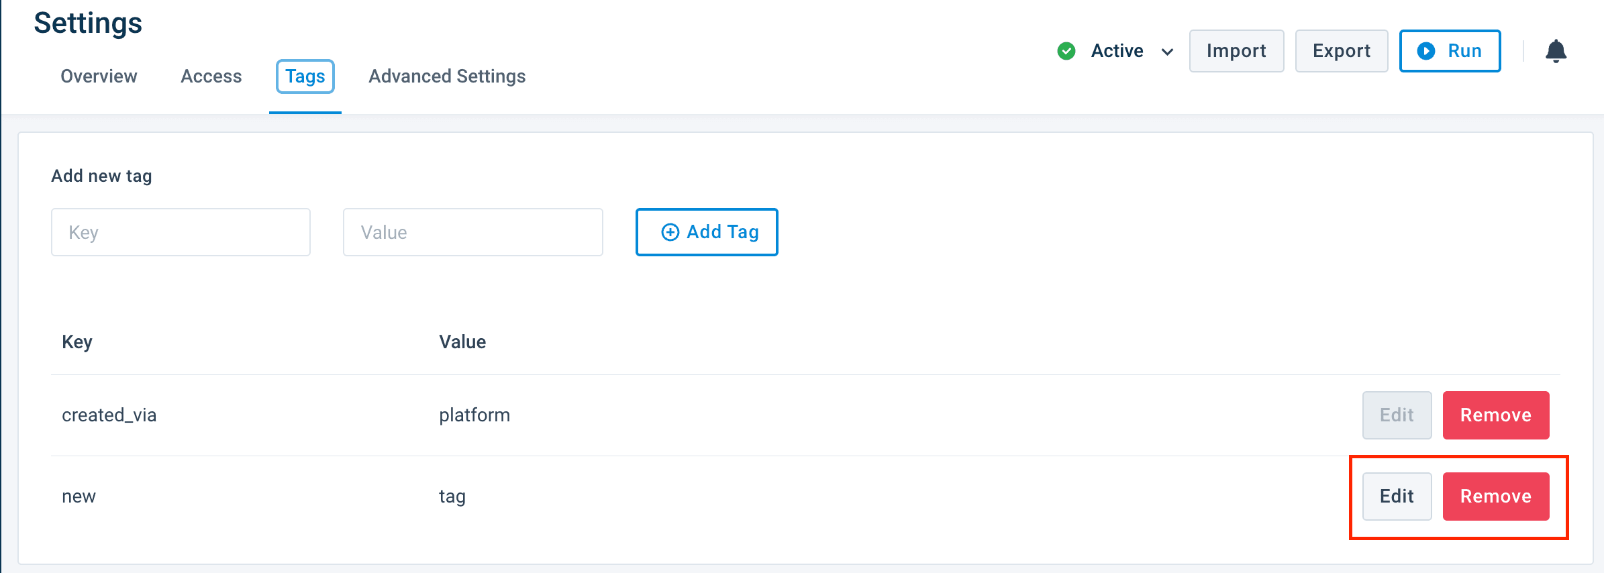The height and width of the screenshot is (573, 1604).
Task: Click the Key column header
Action: pos(77,342)
